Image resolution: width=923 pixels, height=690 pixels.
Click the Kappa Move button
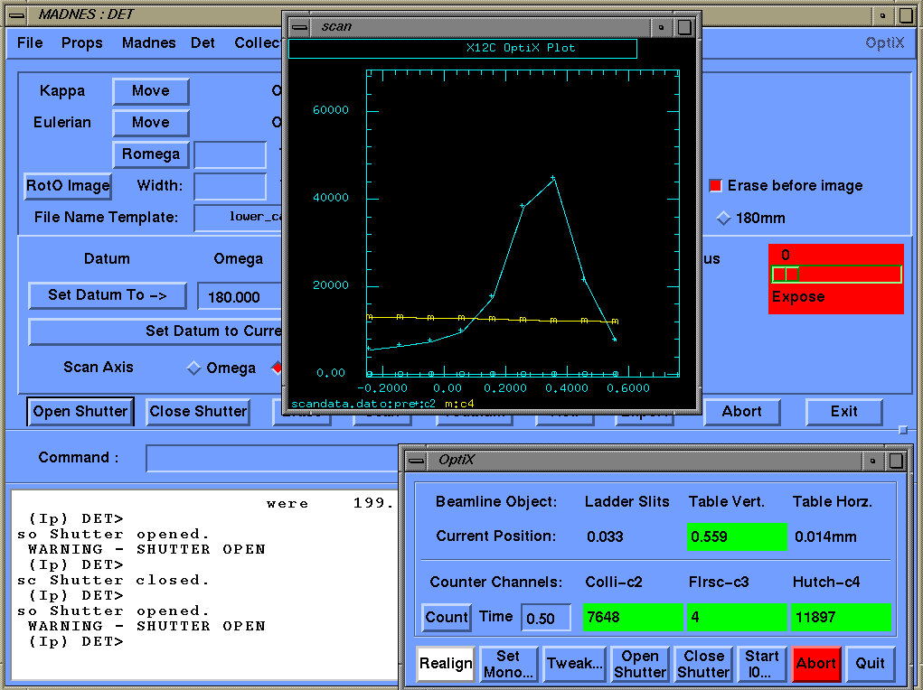point(151,91)
